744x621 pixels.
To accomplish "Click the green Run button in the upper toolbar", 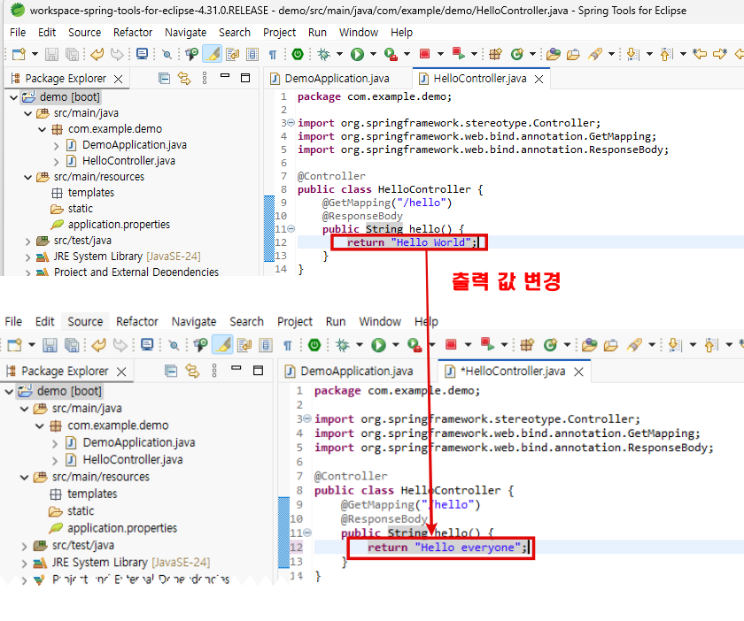I will (357, 54).
